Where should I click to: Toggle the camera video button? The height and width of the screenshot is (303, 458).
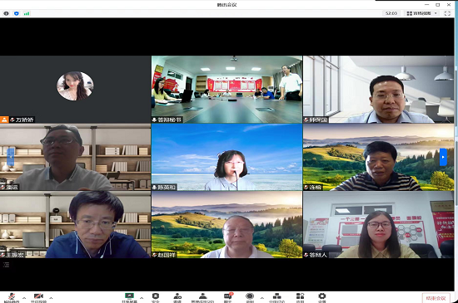click(38, 297)
